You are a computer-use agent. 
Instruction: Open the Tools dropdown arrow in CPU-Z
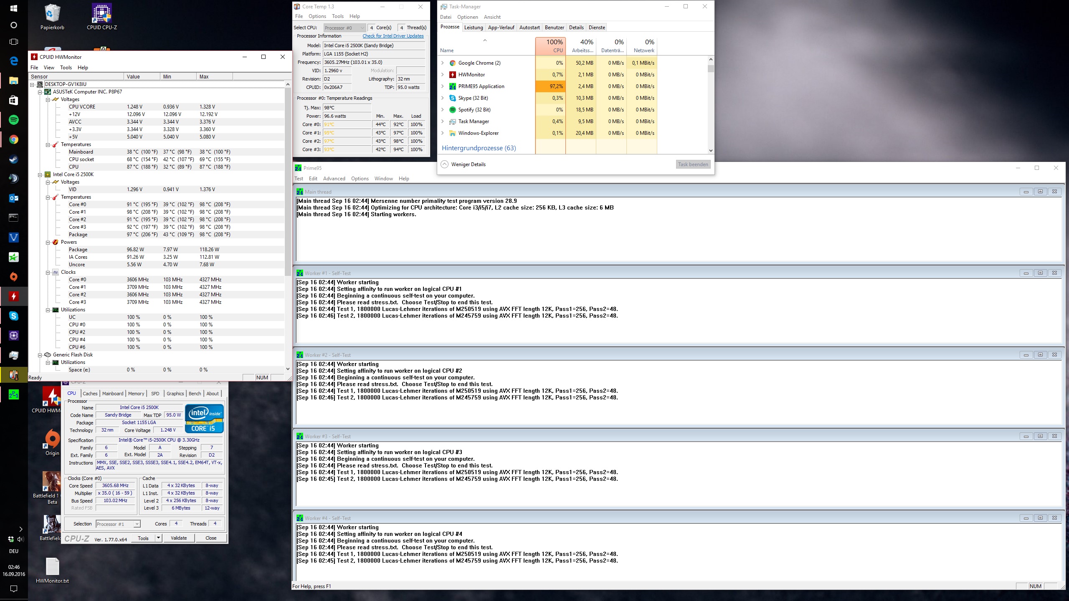coord(158,538)
